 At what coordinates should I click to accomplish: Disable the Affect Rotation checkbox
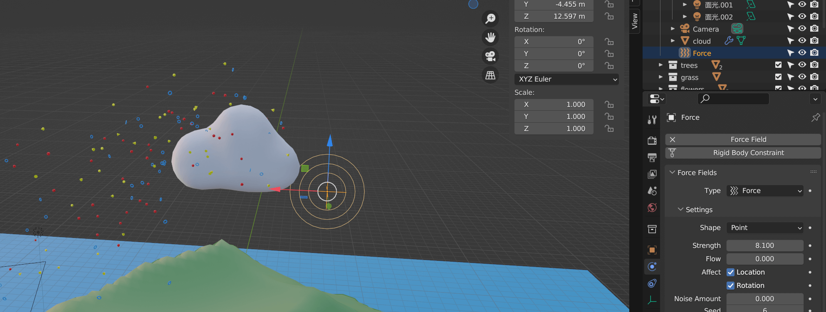(x=730, y=285)
